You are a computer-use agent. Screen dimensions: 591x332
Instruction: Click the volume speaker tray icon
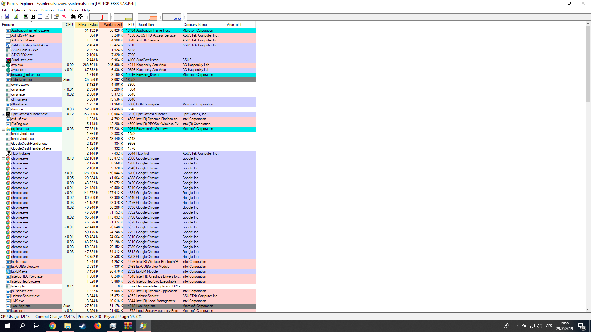click(539, 326)
